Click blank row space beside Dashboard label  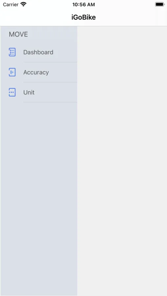click(65, 52)
